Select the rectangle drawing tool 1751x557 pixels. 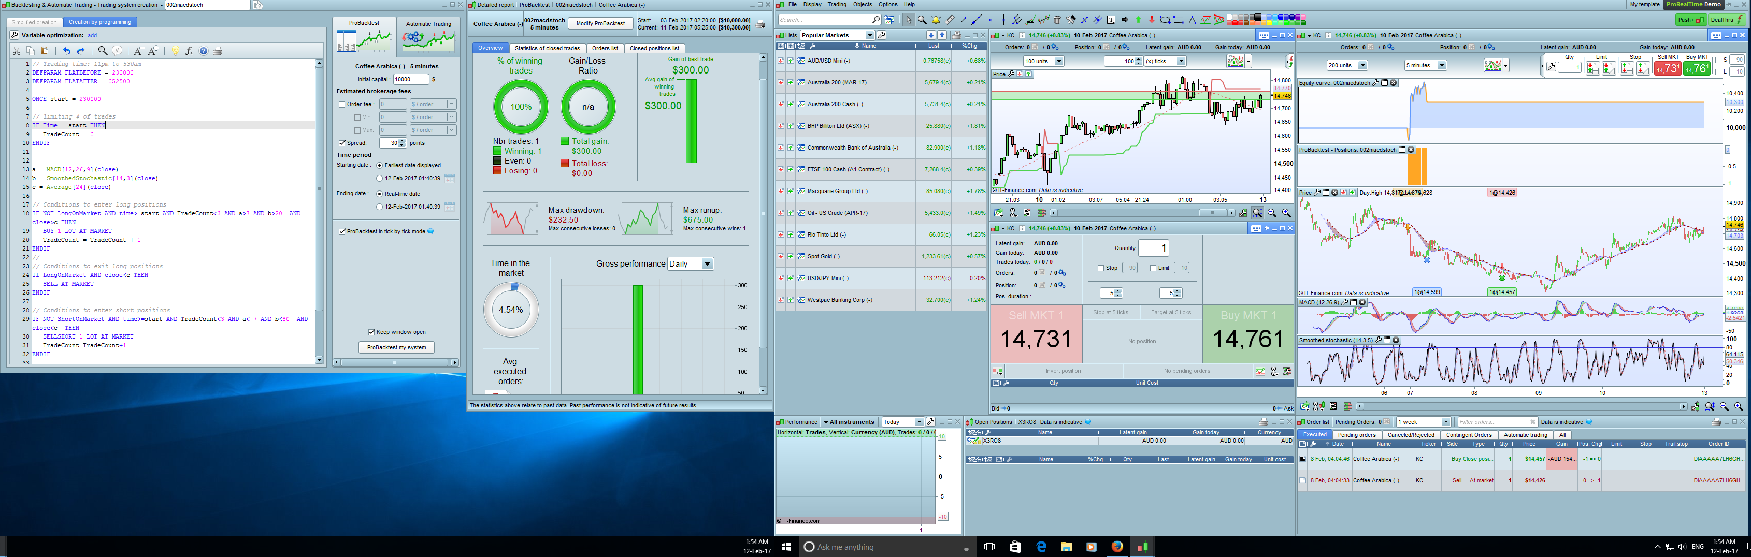coord(1179,20)
